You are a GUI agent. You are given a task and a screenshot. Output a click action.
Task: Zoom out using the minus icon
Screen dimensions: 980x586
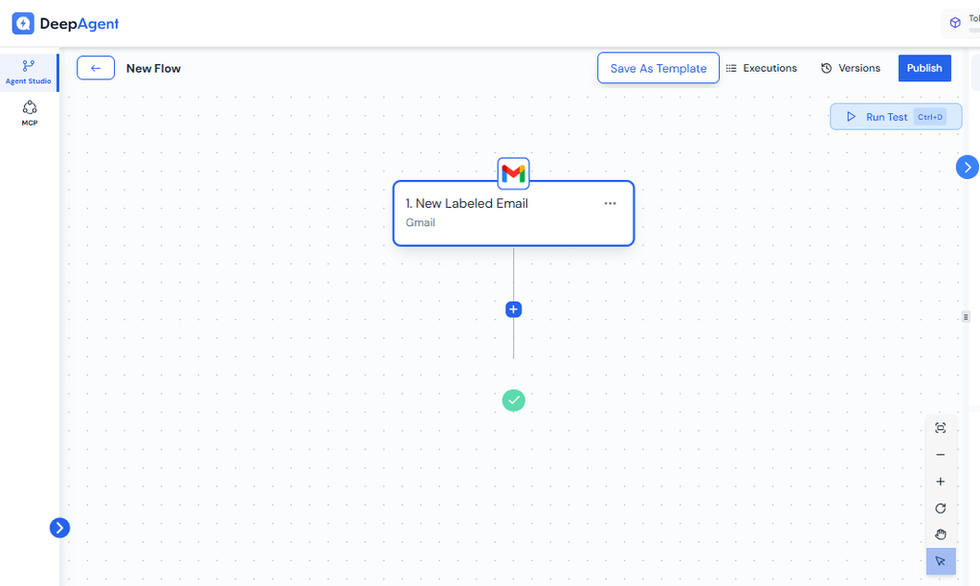tap(940, 454)
